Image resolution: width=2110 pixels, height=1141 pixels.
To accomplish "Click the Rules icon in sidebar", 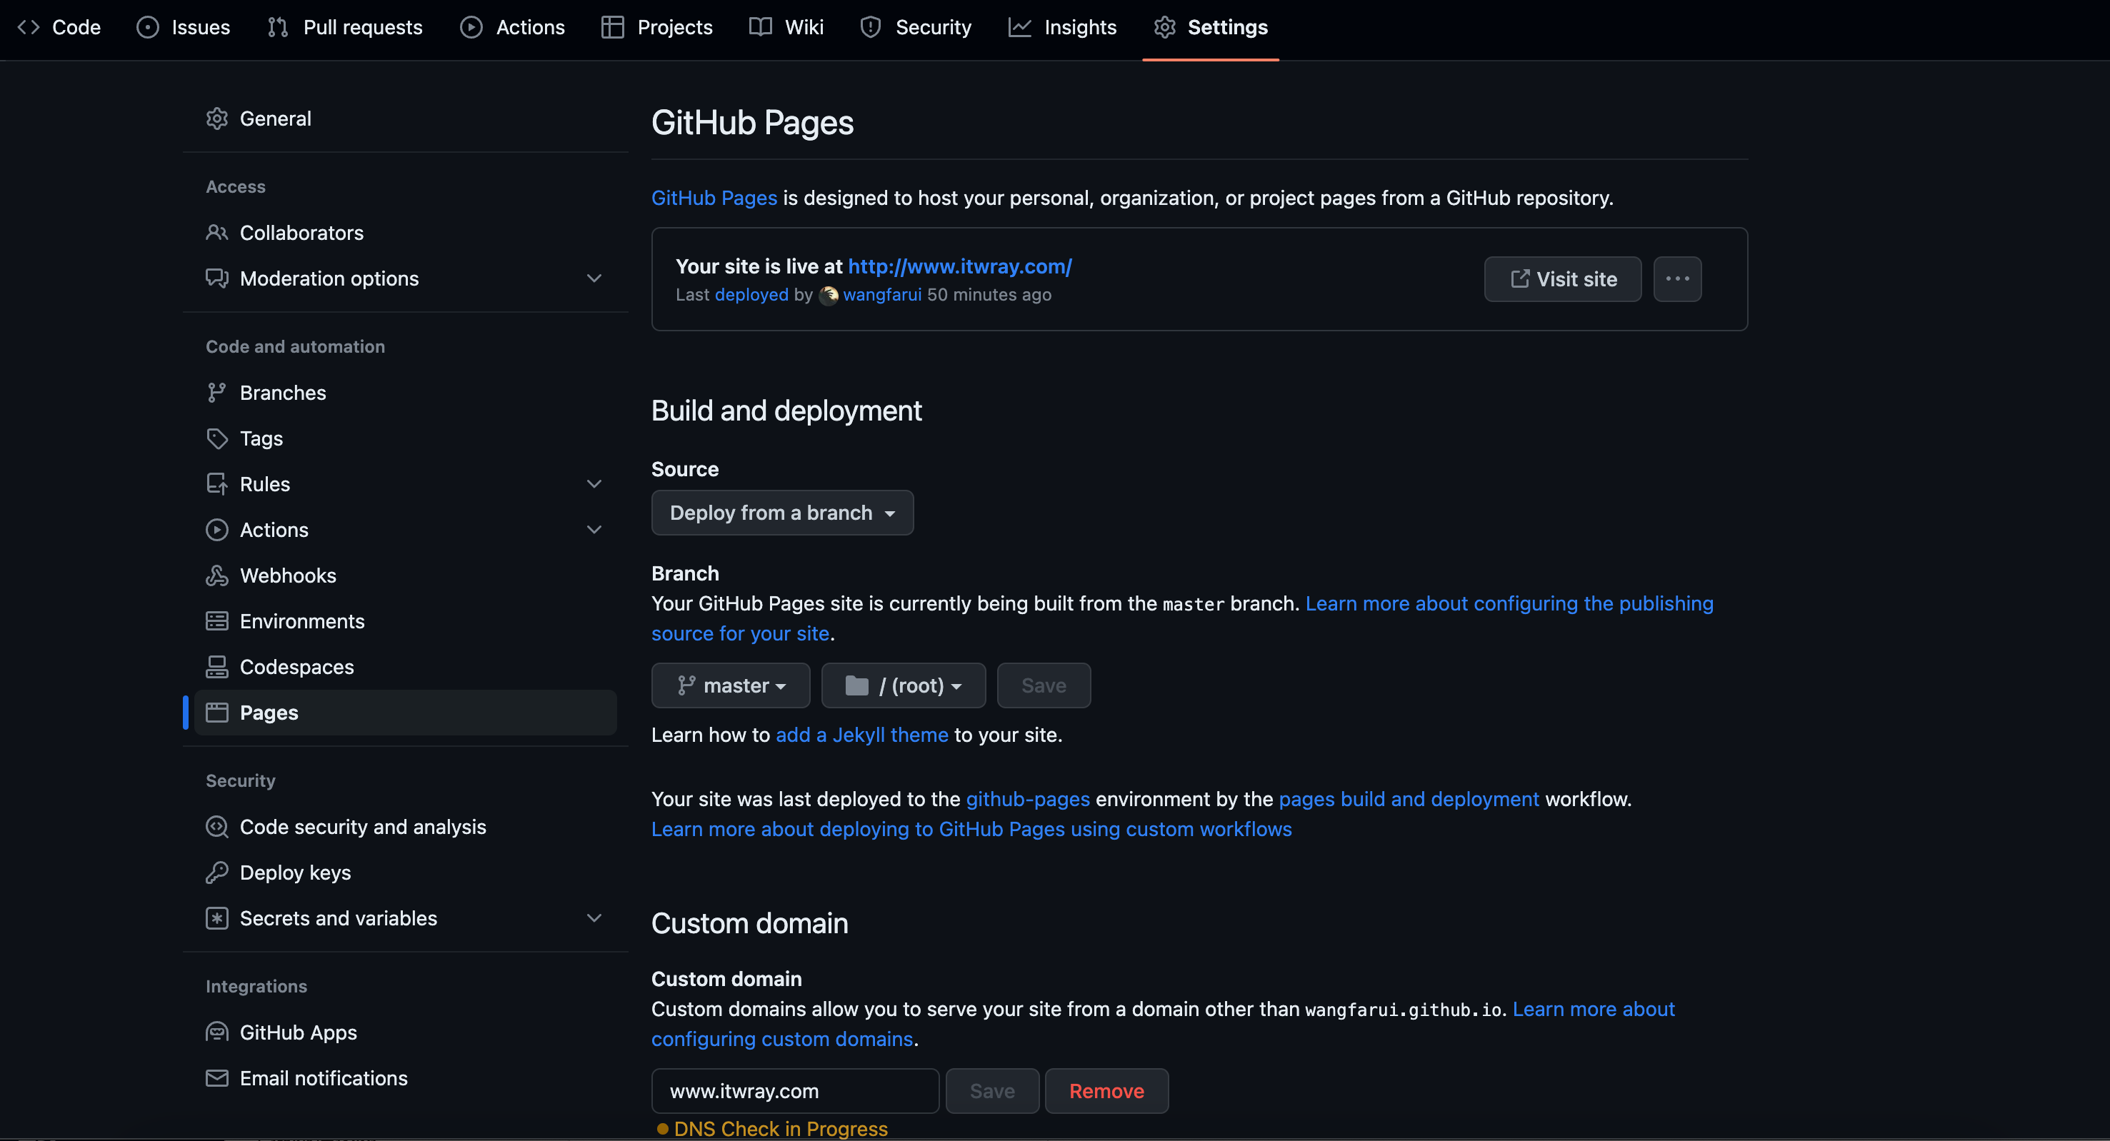I will pos(217,485).
